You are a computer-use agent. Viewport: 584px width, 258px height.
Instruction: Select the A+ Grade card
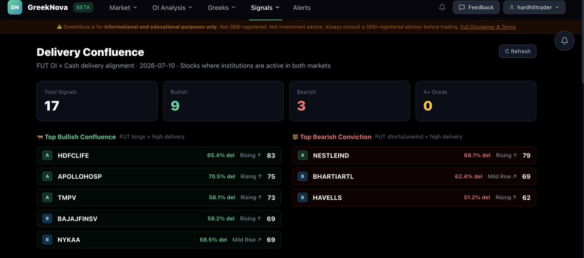475,101
